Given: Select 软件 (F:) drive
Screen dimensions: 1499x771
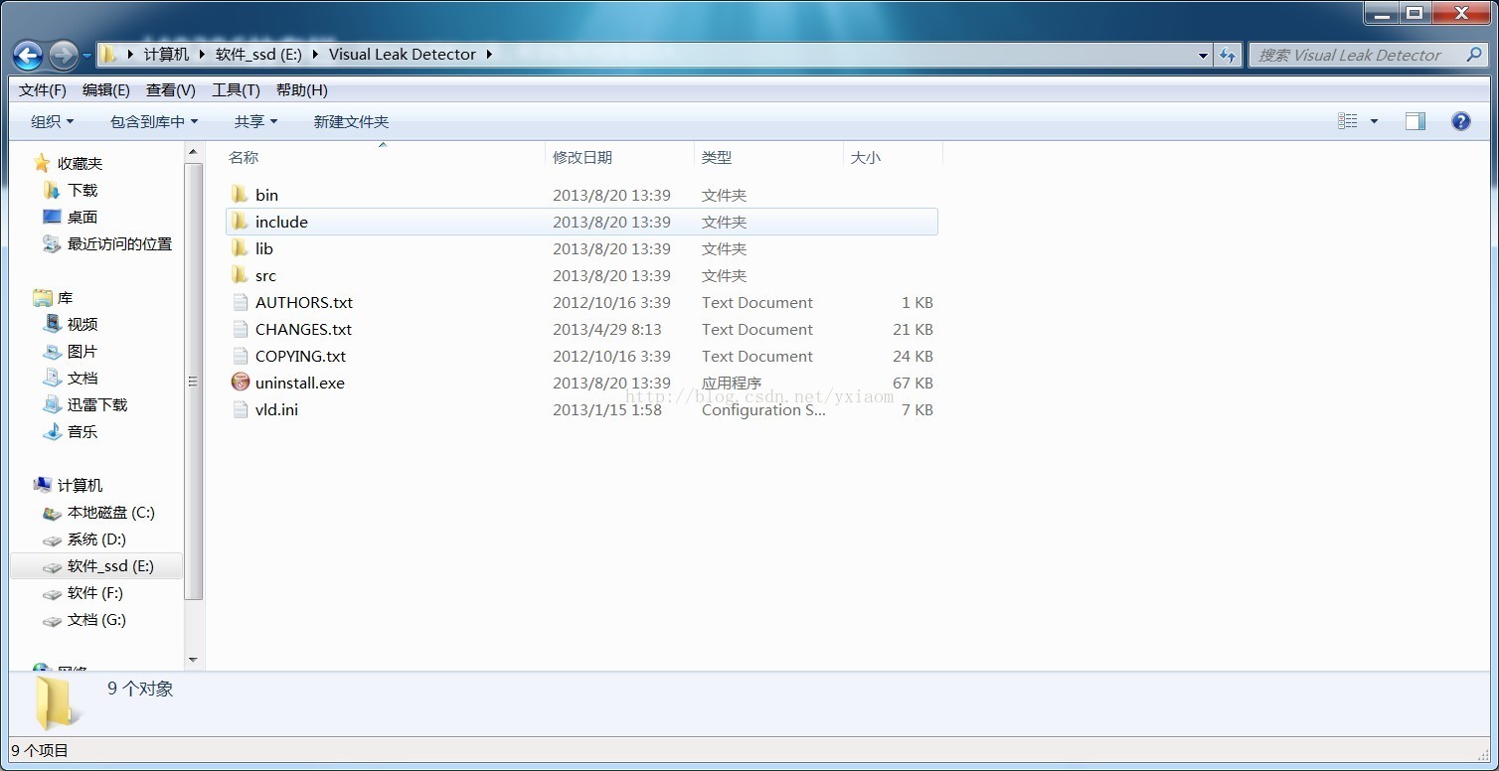Looking at the screenshot, I should (x=95, y=593).
